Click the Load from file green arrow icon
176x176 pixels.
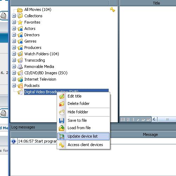62,128
